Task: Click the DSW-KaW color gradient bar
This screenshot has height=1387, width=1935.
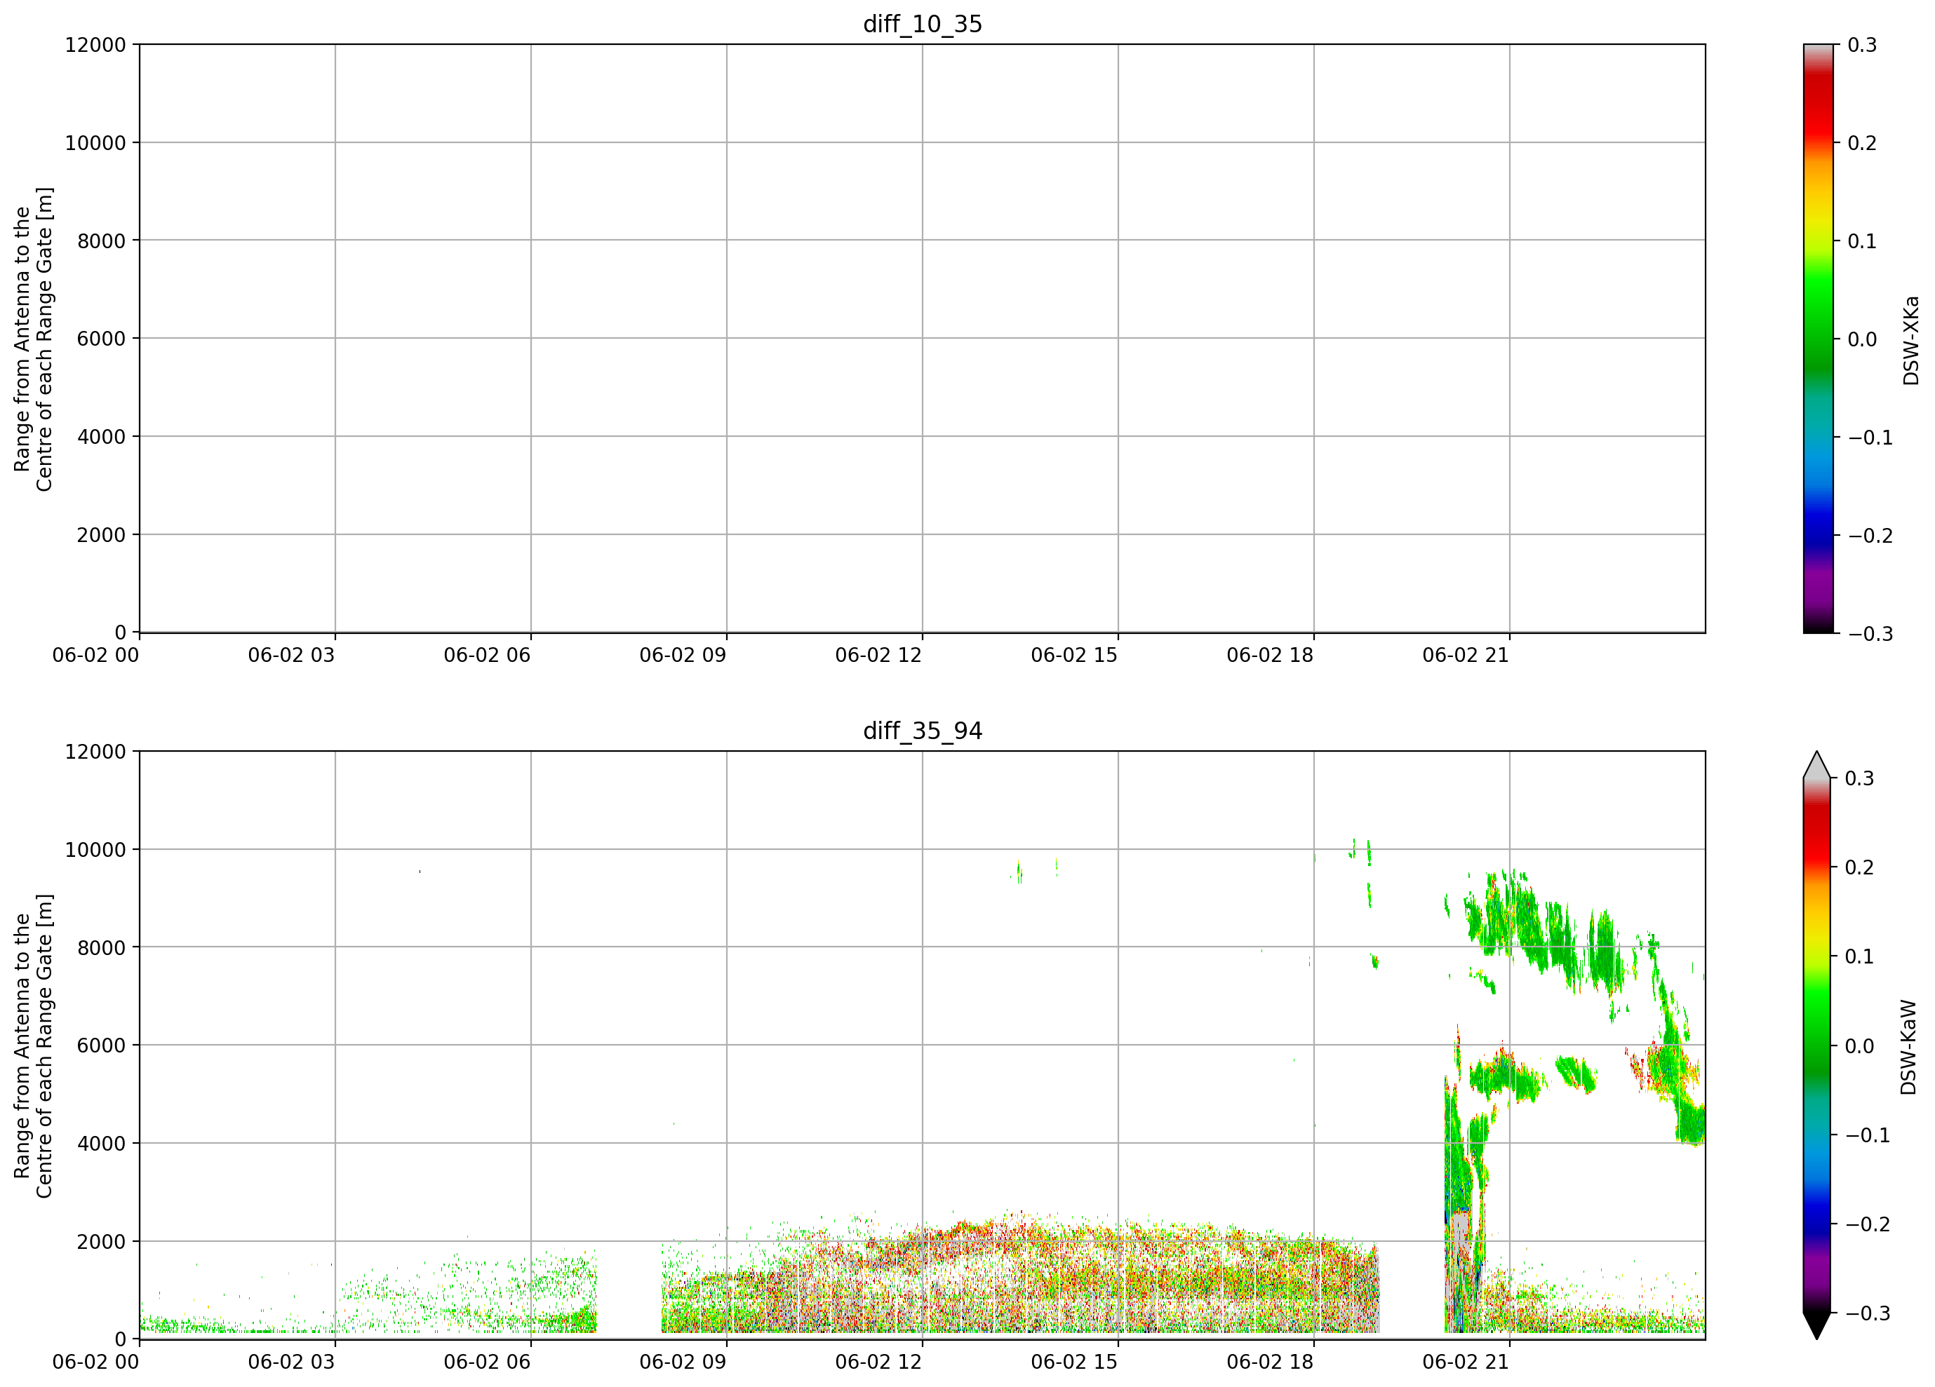Action: point(1816,1045)
